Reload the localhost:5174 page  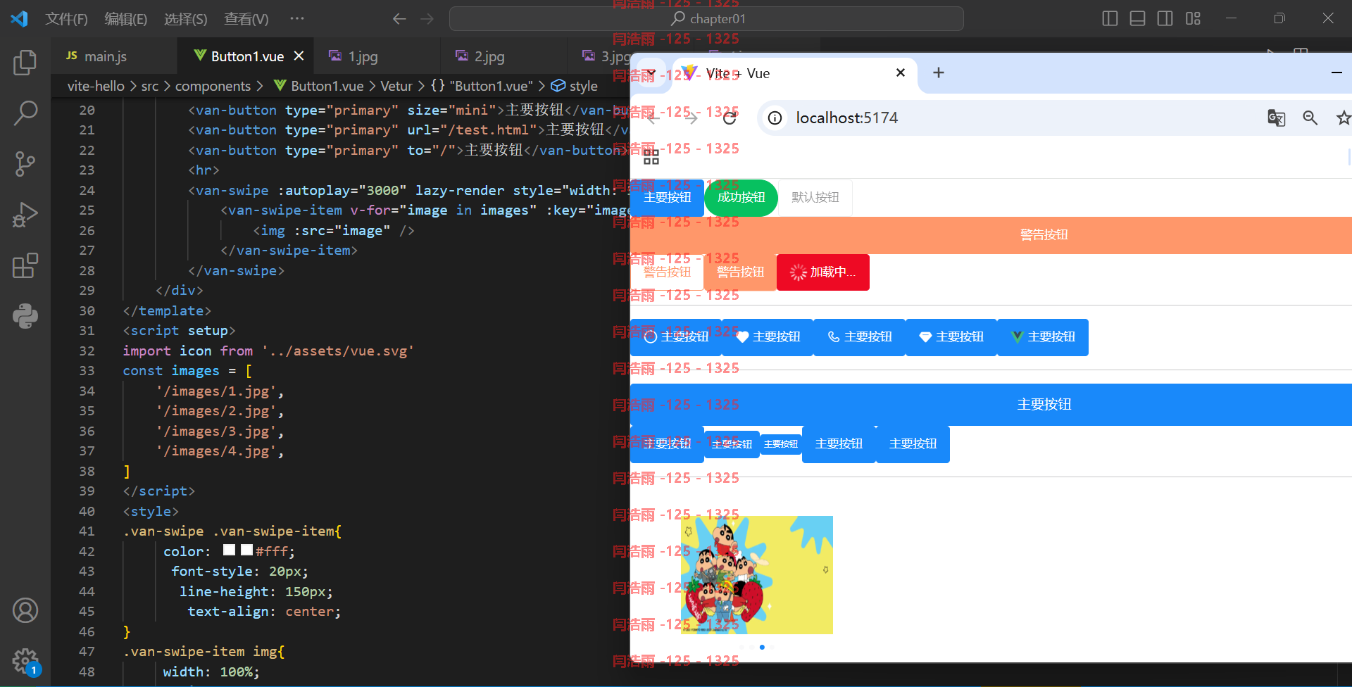(x=730, y=118)
